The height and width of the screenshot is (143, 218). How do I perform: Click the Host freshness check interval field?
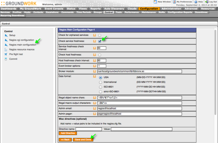coord(102,60)
